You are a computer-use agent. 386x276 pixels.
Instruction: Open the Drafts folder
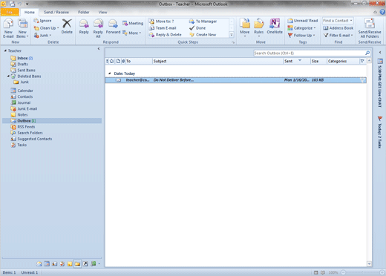pyautogui.click(x=19, y=64)
